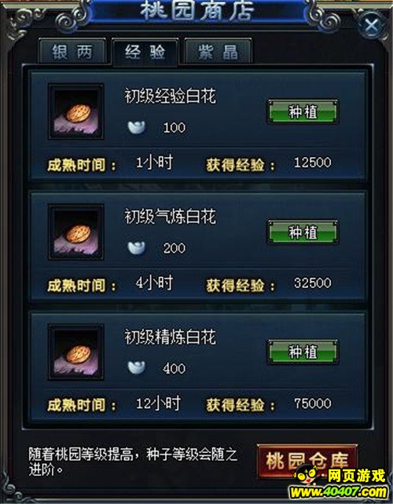The width and height of the screenshot is (393, 504).
Task: Select the 经验 tab
Action: (x=145, y=52)
